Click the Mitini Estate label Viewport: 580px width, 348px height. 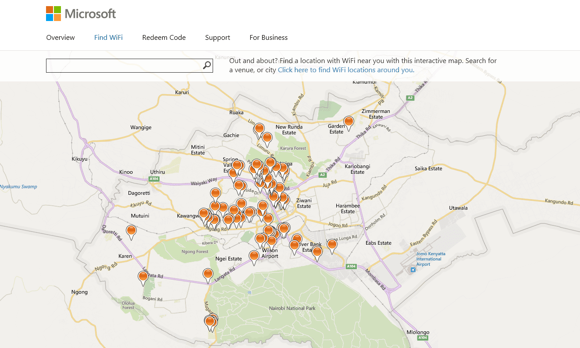pos(198,150)
